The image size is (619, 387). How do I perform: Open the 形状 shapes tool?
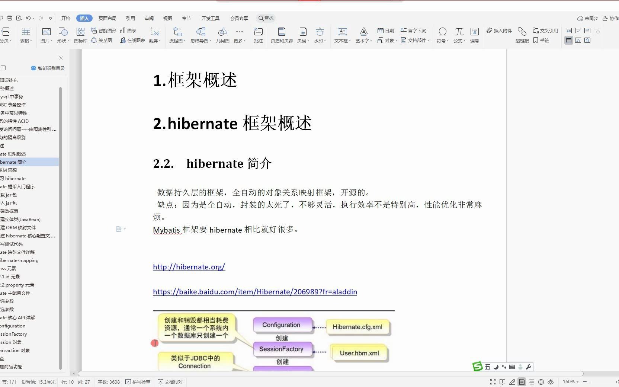63,35
